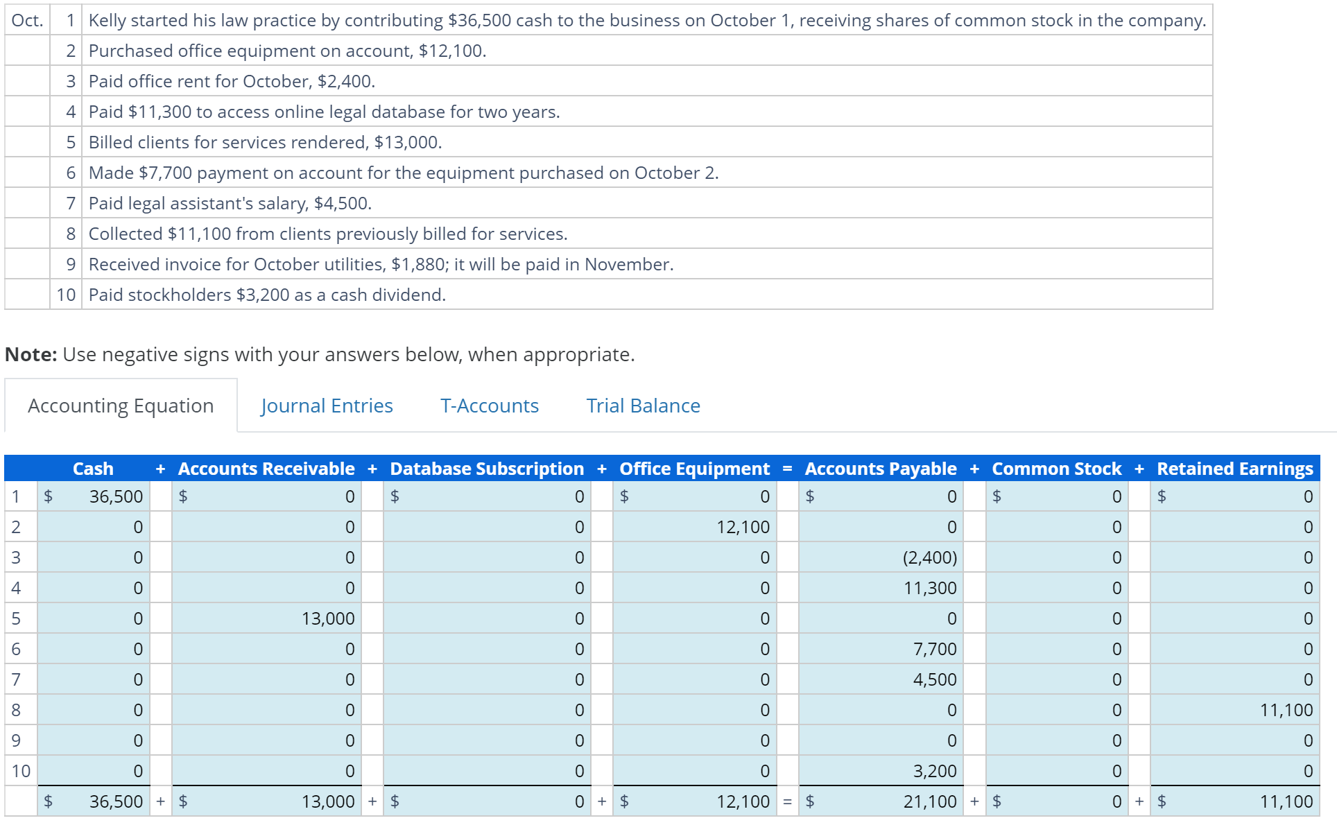Select Retained Earnings total field showing 11,100
This screenshot has height=825, width=1337.
click(x=1235, y=801)
